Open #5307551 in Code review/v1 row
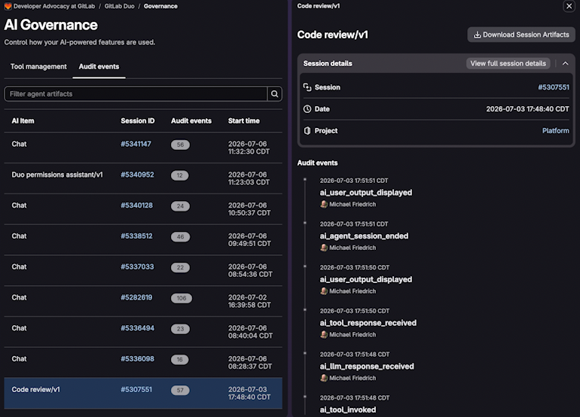580x417 pixels. [x=136, y=390]
